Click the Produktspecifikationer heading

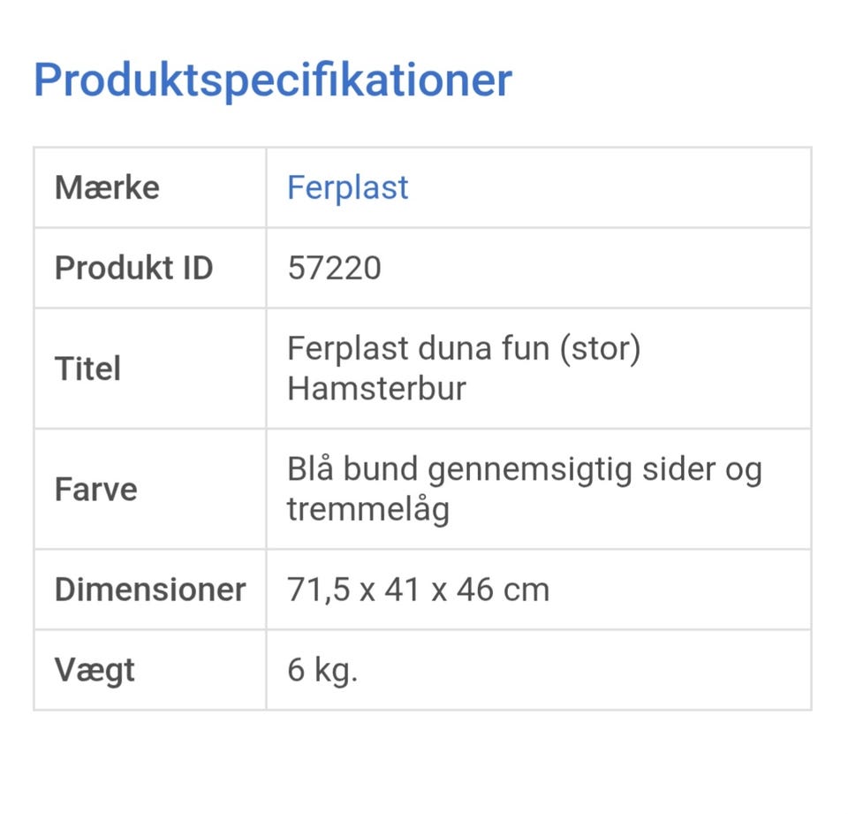272,80
